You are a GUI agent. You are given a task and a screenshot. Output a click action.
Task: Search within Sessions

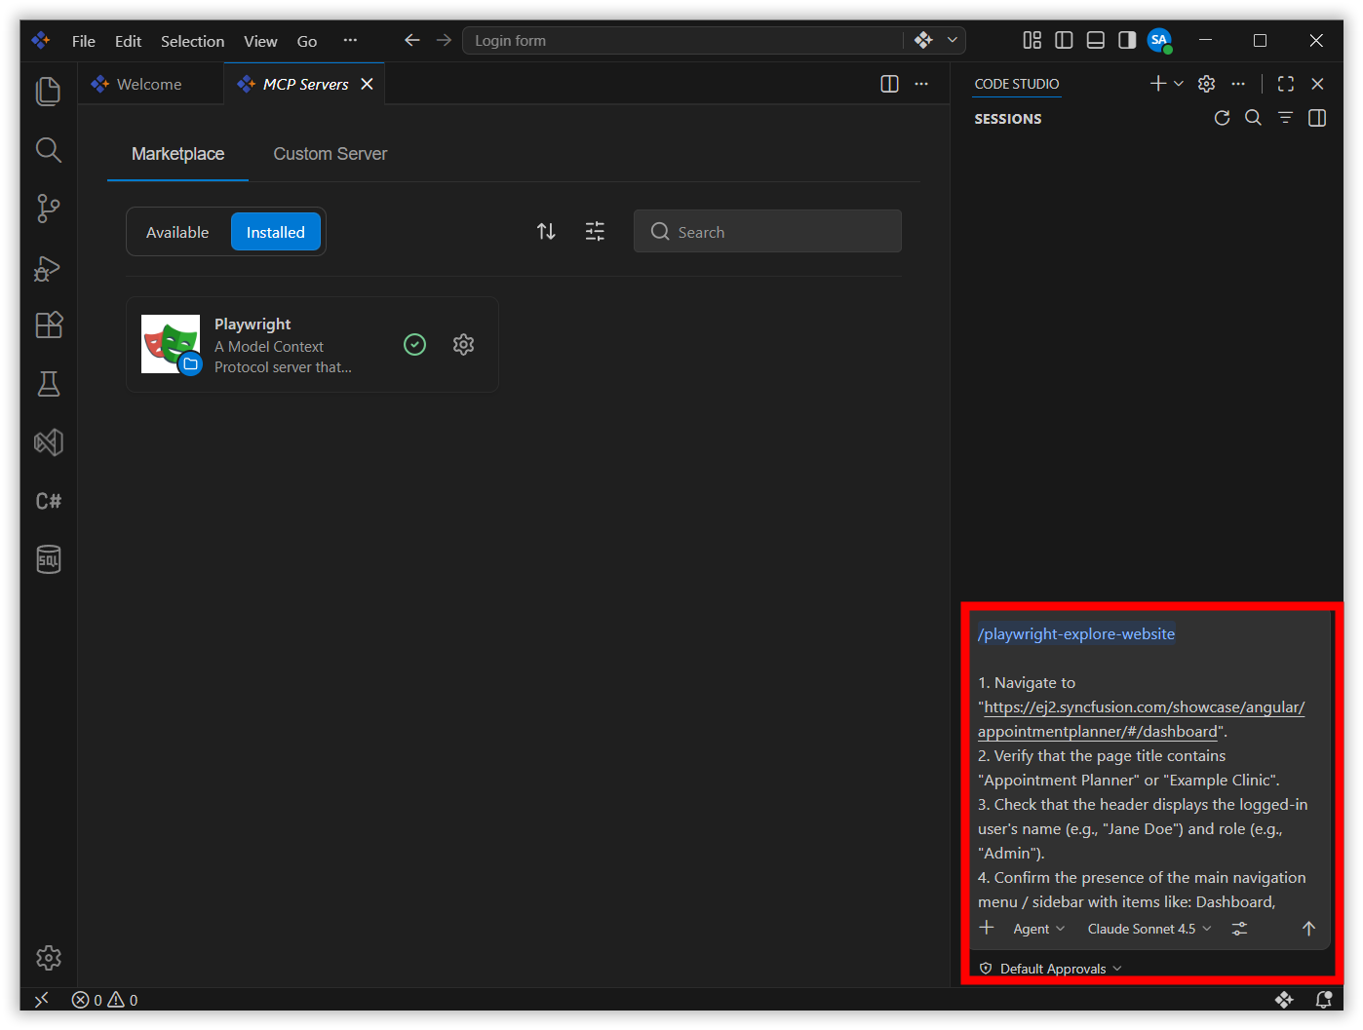tap(1253, 118)
